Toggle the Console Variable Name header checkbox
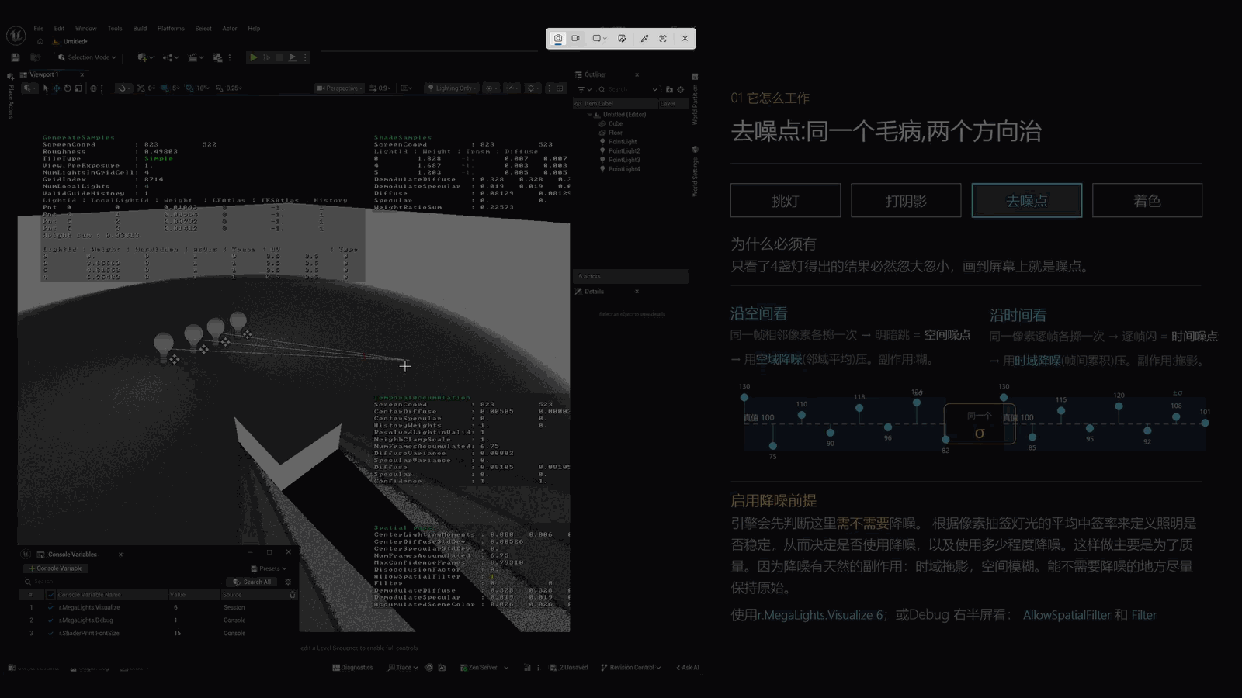The image size is (1242, 698). pyautogui.click(x=50, y=595)
